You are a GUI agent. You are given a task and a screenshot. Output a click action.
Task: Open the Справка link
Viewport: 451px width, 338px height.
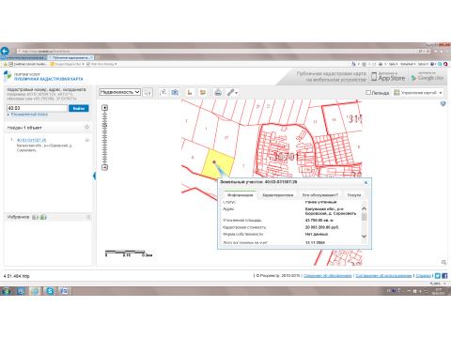(424, 276)
